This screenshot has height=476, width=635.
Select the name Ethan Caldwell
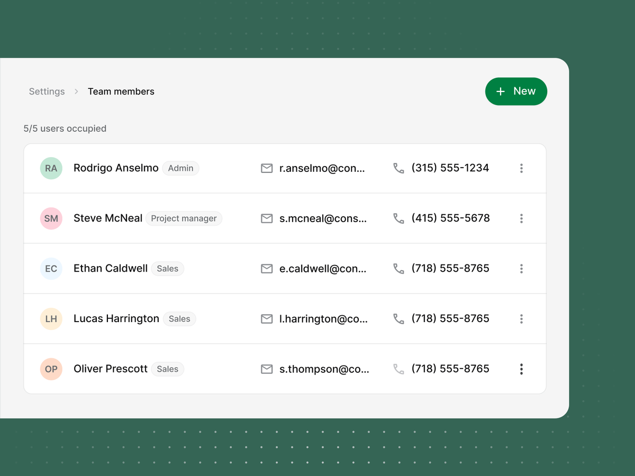(111, 269)
